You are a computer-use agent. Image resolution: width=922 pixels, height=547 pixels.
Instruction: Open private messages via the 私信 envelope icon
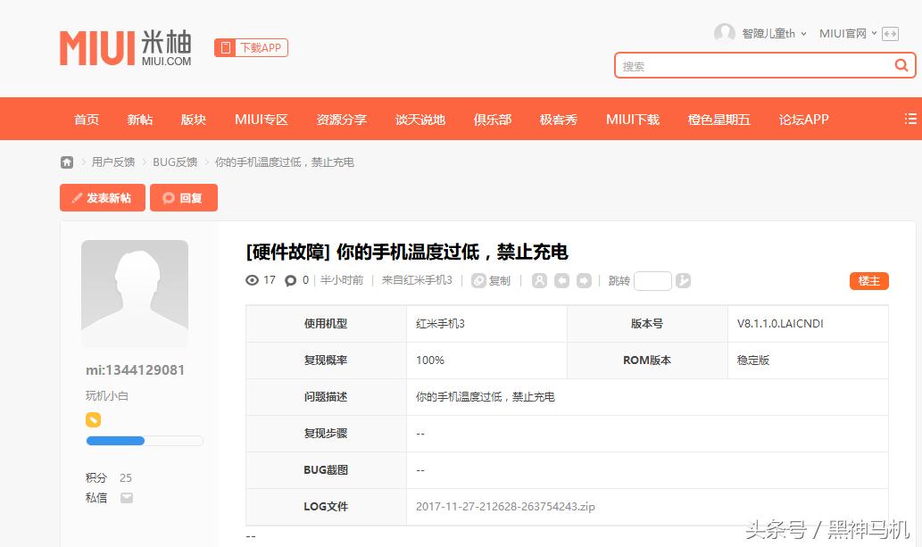pyautogui.click(x=126, y=497)
